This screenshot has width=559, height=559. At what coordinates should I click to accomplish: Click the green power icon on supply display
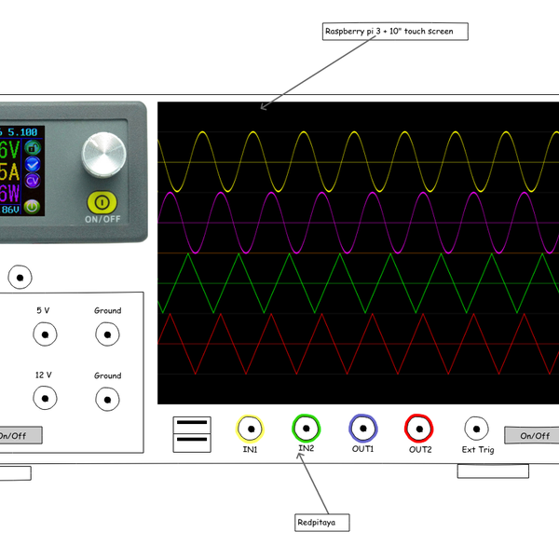pyautogui.click(x=32, y=207)
